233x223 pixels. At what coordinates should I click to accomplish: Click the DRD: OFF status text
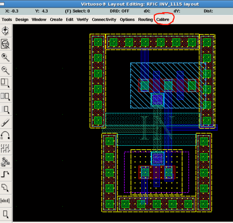(x=120, y=11)
